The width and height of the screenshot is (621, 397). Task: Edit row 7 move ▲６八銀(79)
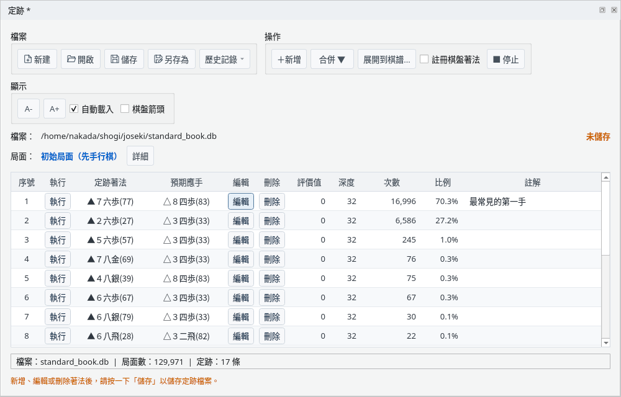pos(241,317)
